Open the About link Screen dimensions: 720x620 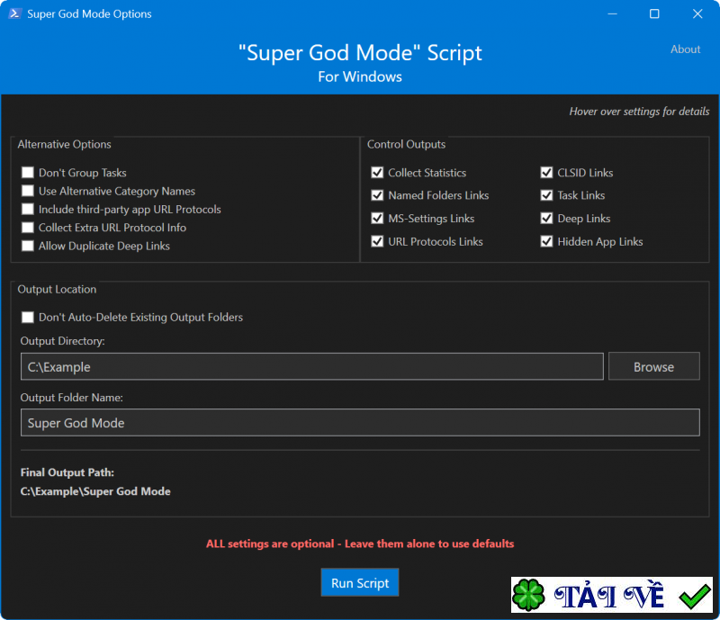pos(685,49)
